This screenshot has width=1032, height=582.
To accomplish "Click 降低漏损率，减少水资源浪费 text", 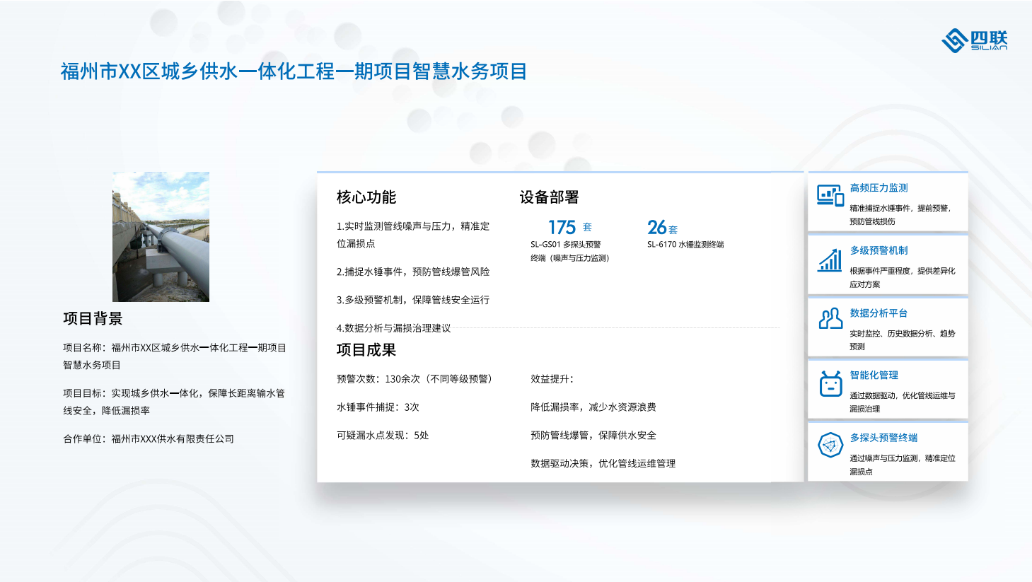I will click(593, 407).
